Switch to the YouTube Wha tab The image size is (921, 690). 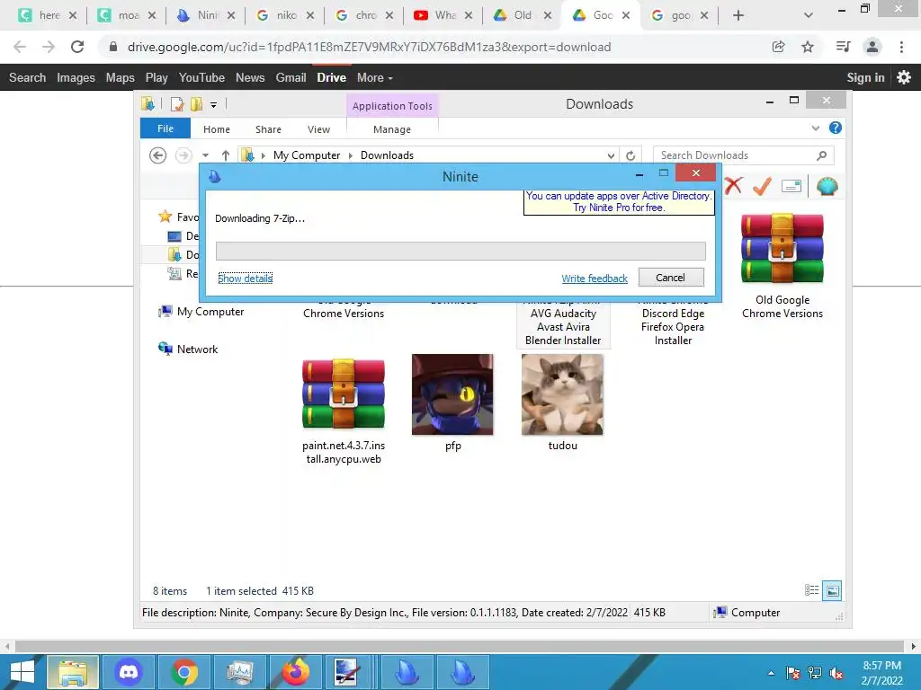[443, 15]
